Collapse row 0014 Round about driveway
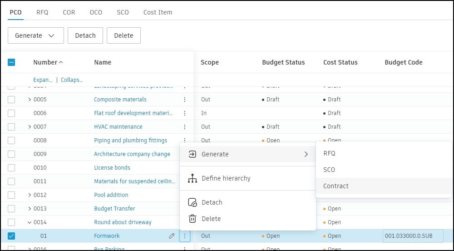 click(30, 222)
